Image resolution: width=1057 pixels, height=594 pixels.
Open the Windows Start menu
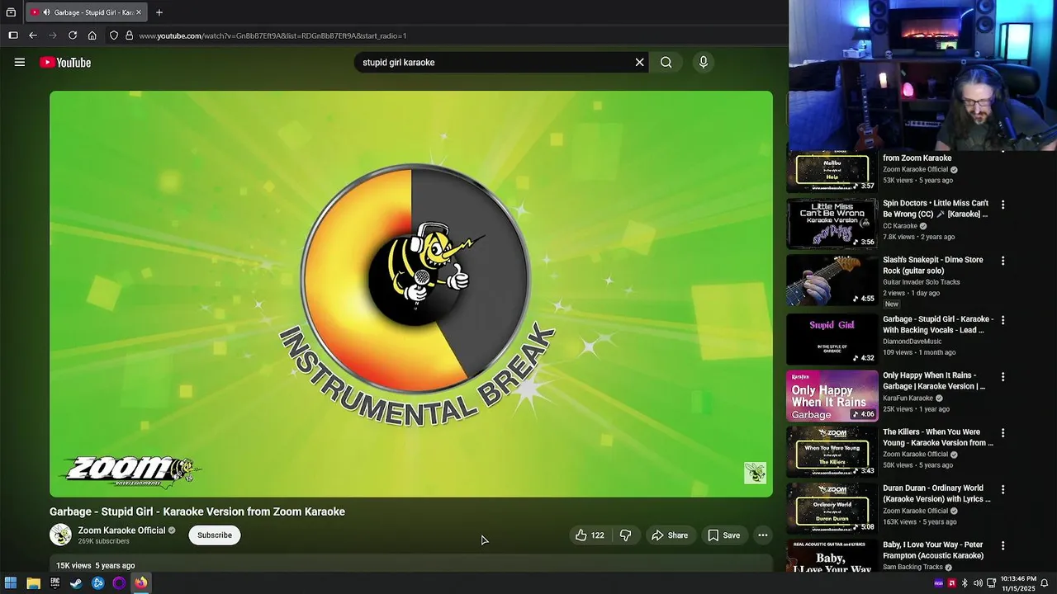[x=11, y=583]
